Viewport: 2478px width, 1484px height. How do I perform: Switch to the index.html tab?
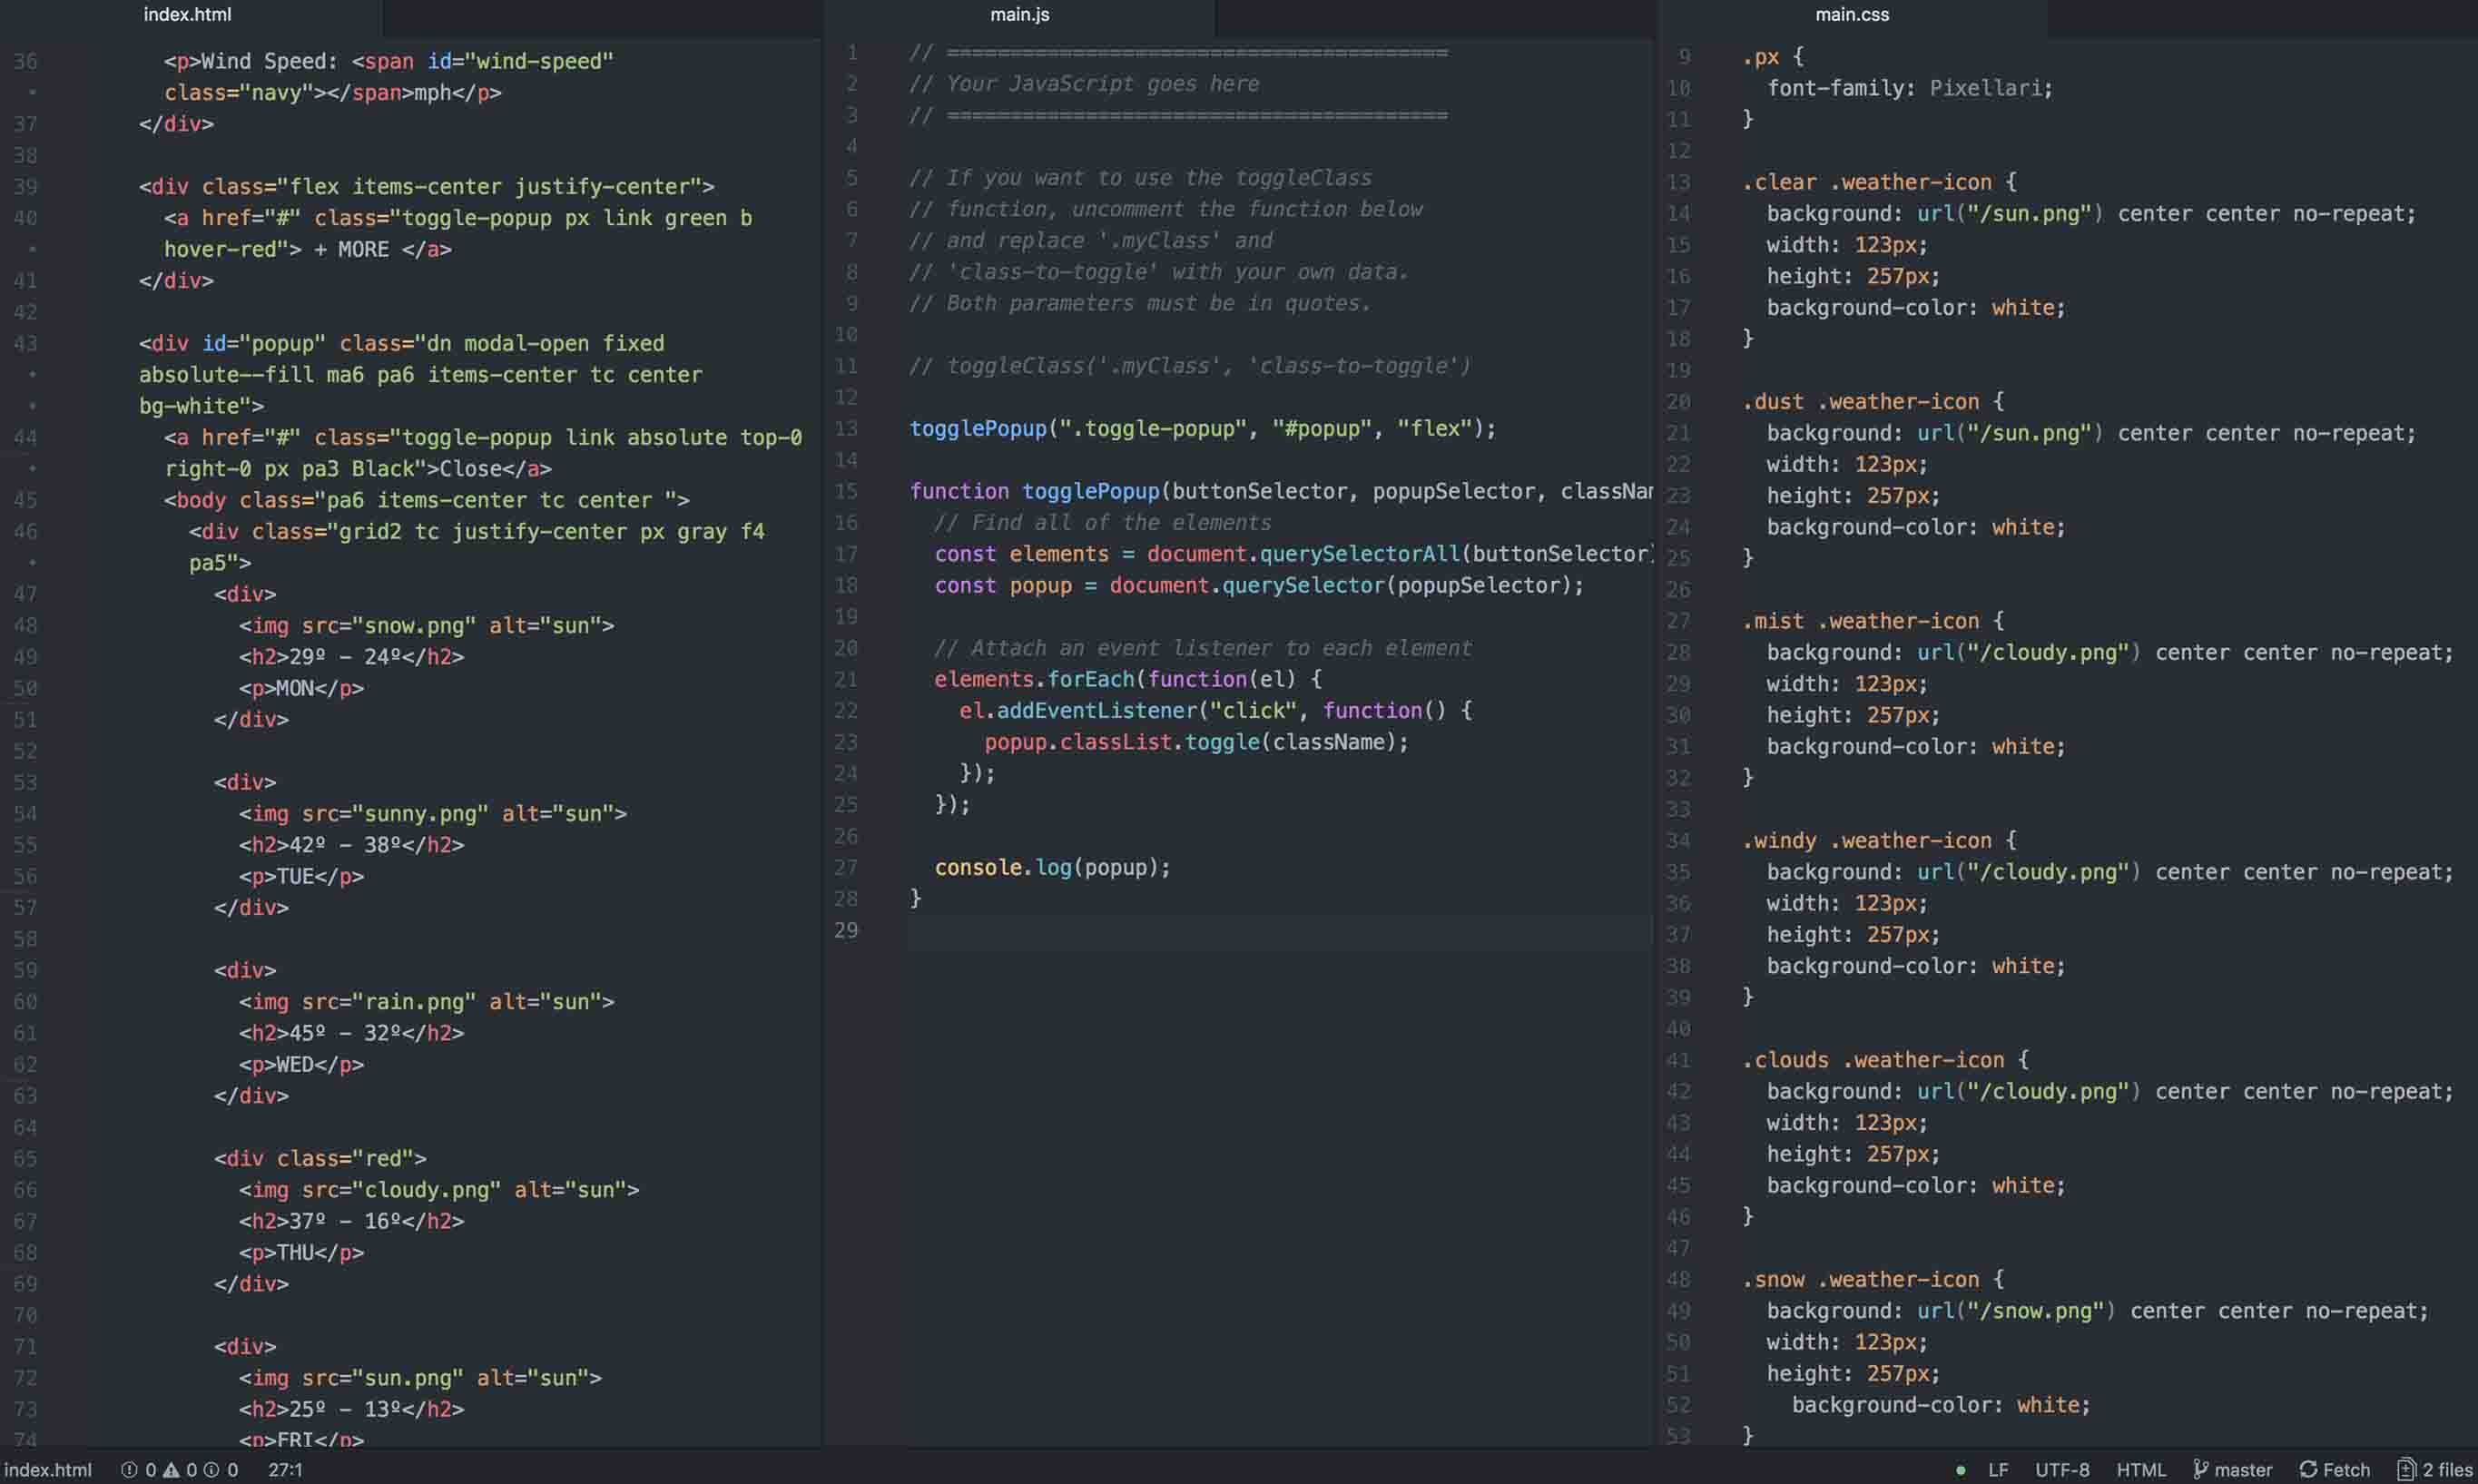click(x=187, y=15)
